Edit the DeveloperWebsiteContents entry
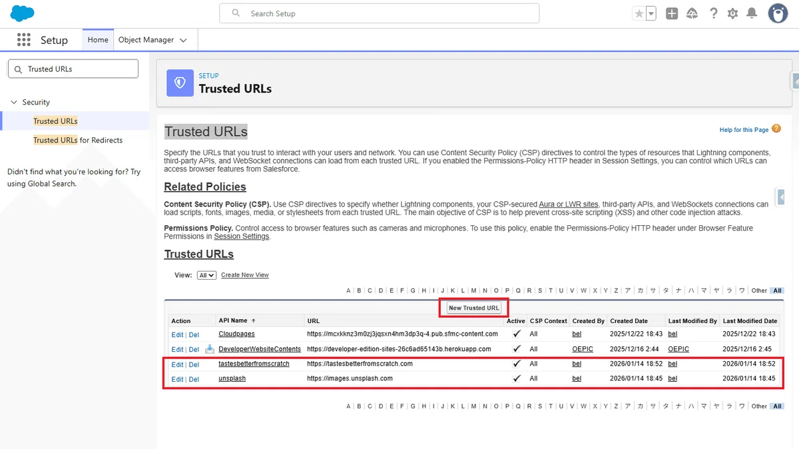 pos(177,349)
